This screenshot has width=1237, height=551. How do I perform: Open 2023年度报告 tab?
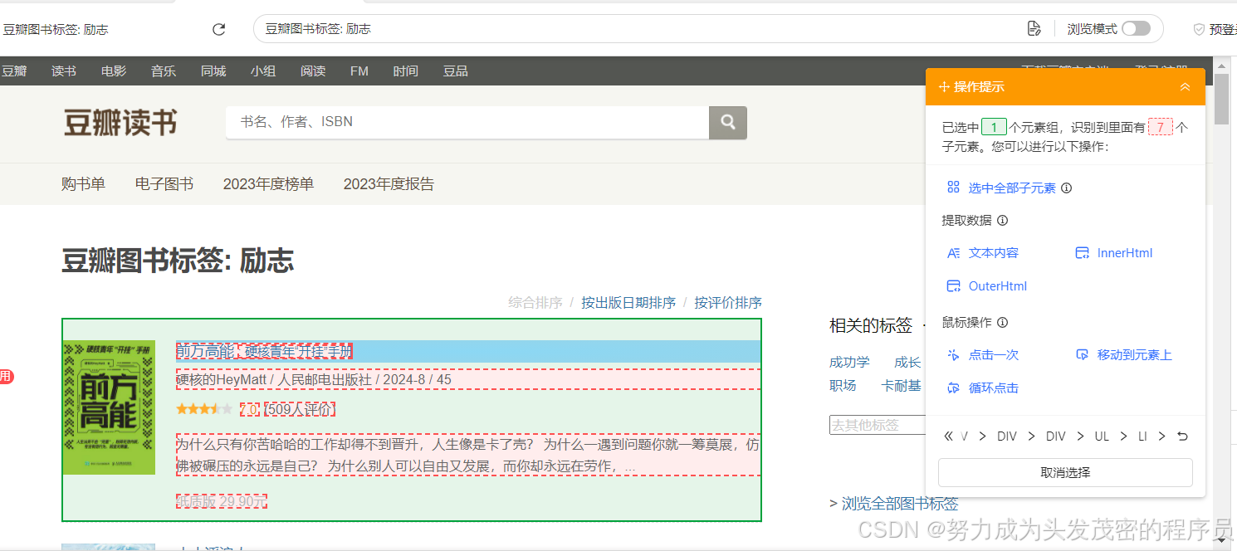(x=389, y=184)
